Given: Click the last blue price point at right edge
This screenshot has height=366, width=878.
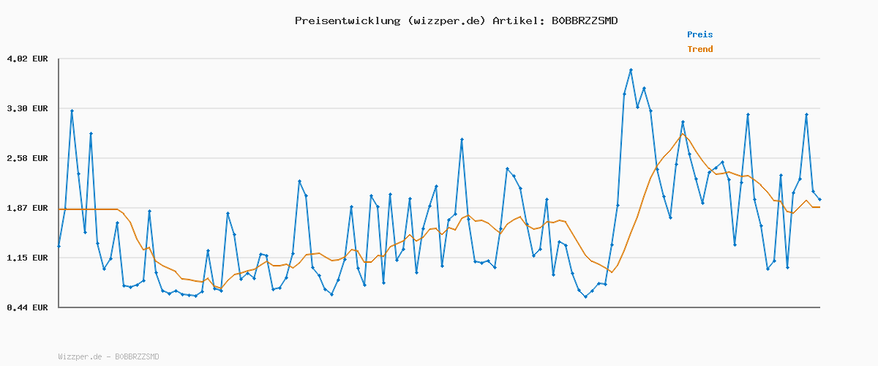Looking at the screenshot, I should pyautogui.click(x=819, y=199).
